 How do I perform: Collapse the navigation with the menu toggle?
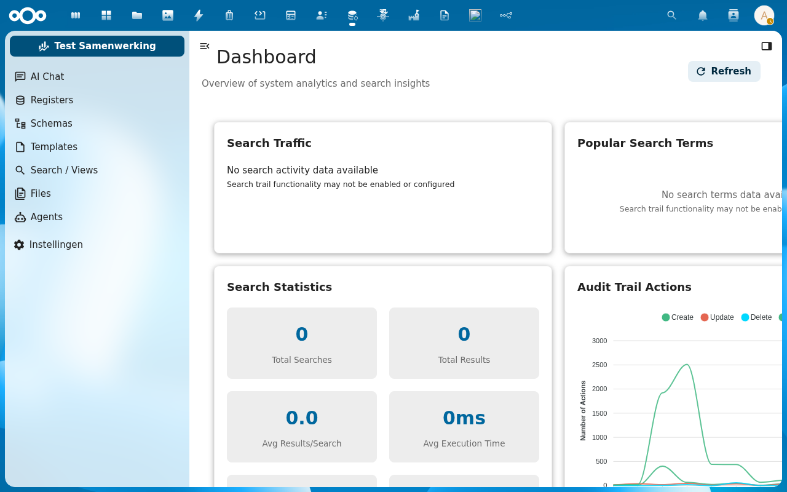click(205, 46)
